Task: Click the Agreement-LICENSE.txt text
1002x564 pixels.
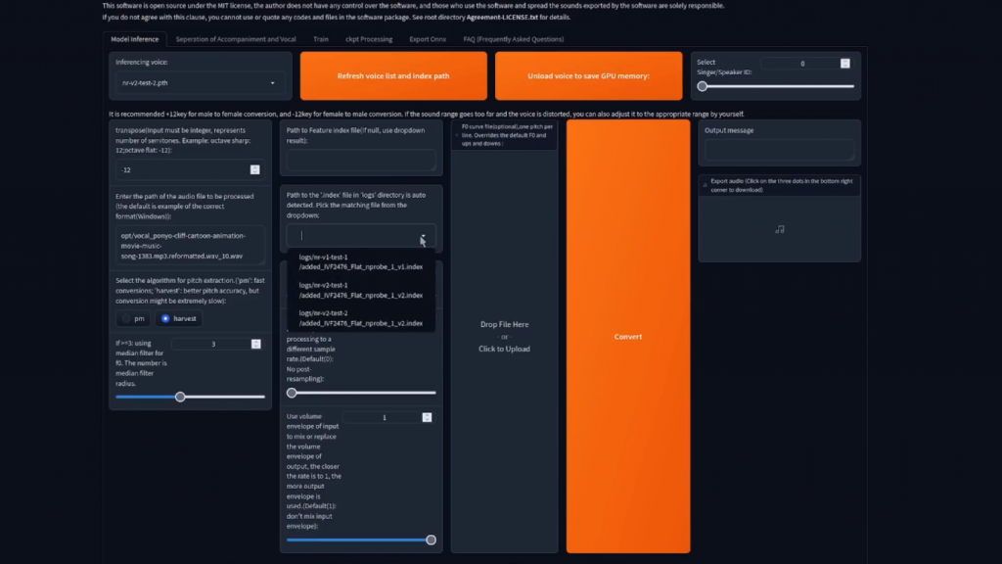Action: pyautogui.click(x=502, y=18)
